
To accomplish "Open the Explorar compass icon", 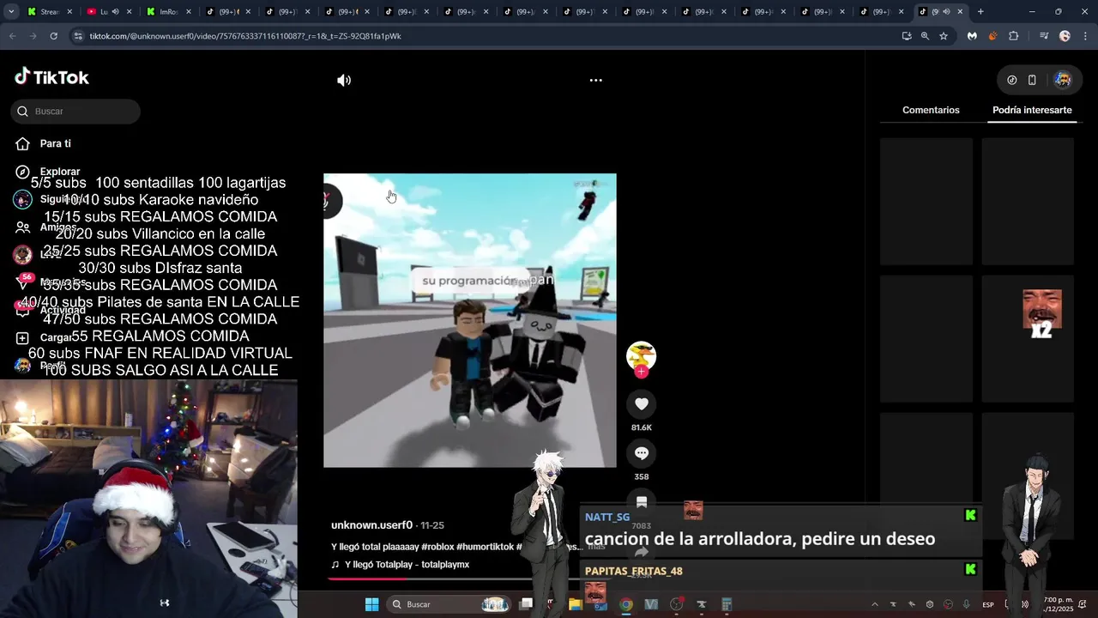I will tap(23, 172).
